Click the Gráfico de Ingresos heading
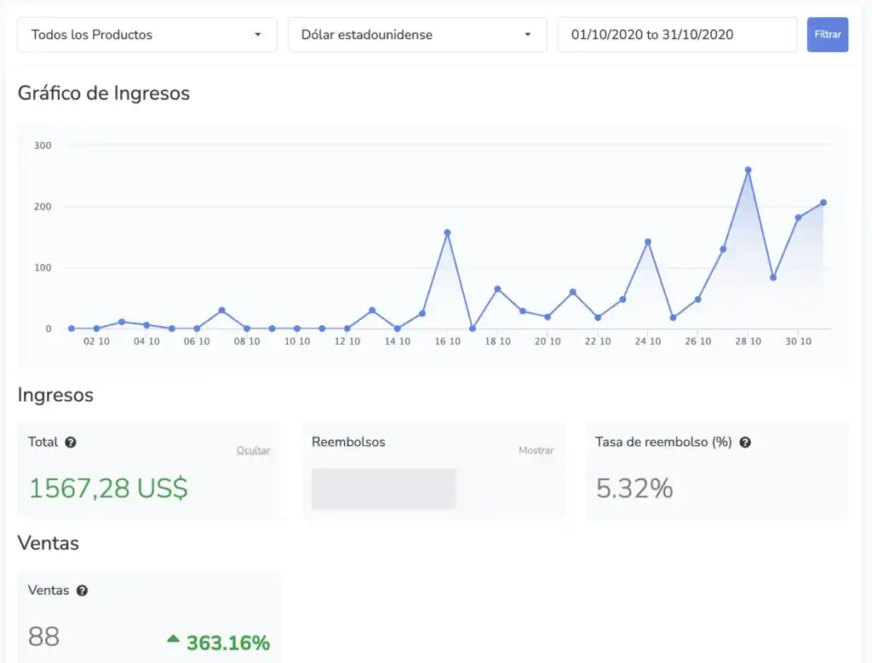872x663 pixels. (x=104, y=93)
